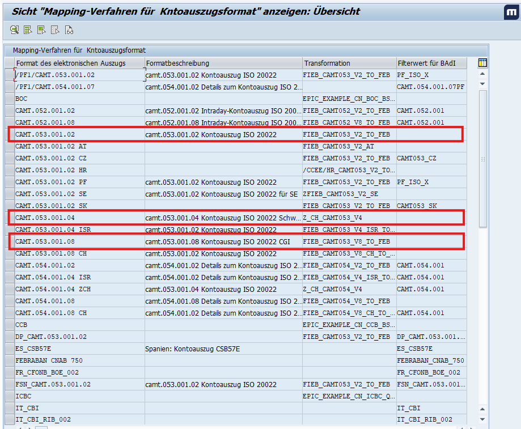The image size is (521, 429).
Task: Click the 'Transformation' column header
Action: [327, 63]
